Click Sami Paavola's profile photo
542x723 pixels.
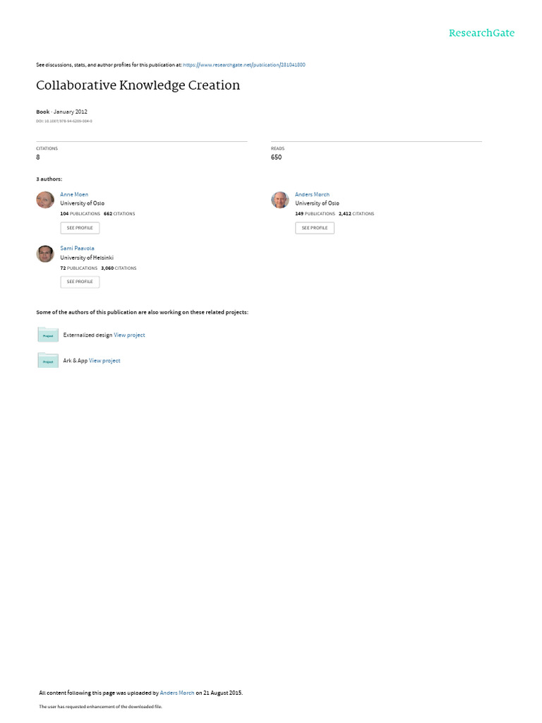(x=45, y=253)
